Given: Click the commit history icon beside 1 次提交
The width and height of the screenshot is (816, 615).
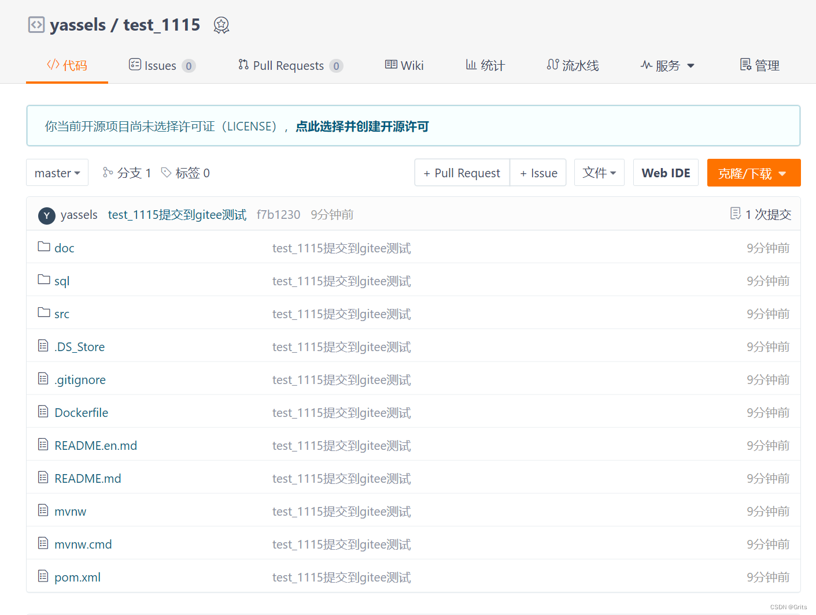Looking at the screenshot, I should pos(736,214).
